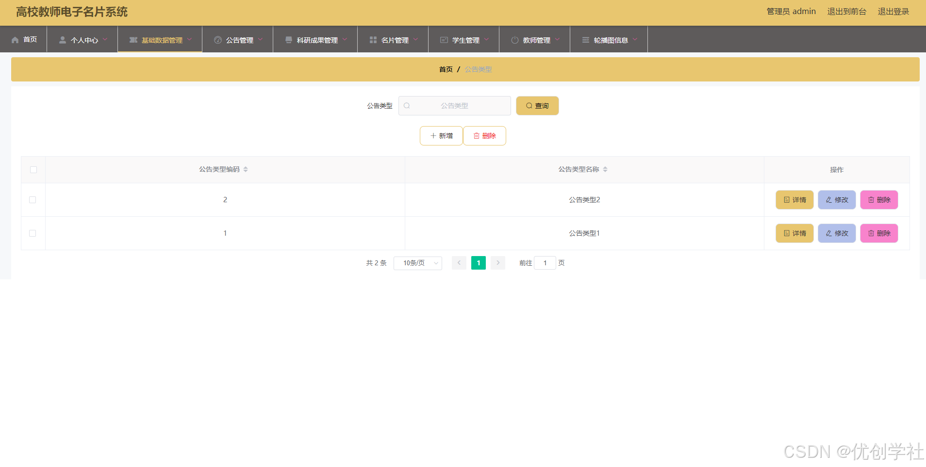Click the card icon beside 学生管理

click(444, 40)
